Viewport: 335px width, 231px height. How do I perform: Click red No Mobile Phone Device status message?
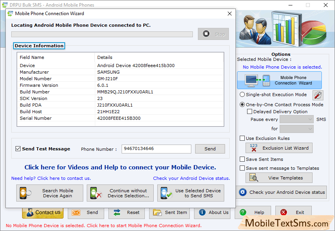[x=104, y=226]
